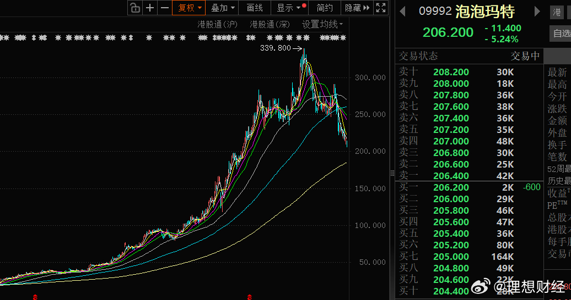The width and height of the screenshot is (571, 300).
Task: Select the 画线 drawing tool
Action: tap(255, 8)
